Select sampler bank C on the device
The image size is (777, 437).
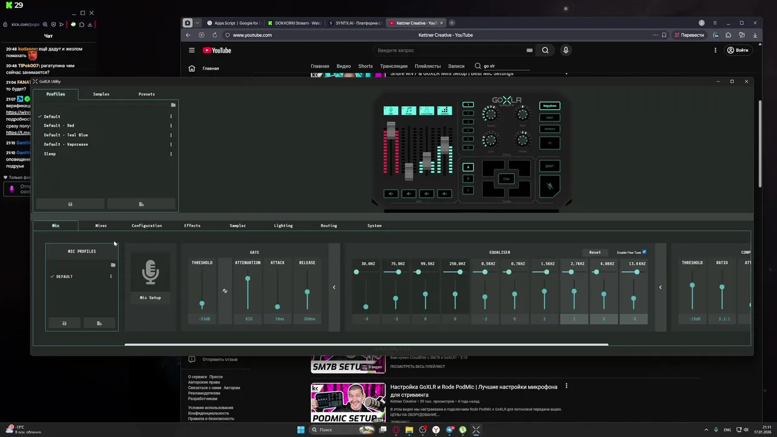[468, 190]
